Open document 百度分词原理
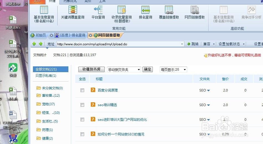 pos(108,90)
